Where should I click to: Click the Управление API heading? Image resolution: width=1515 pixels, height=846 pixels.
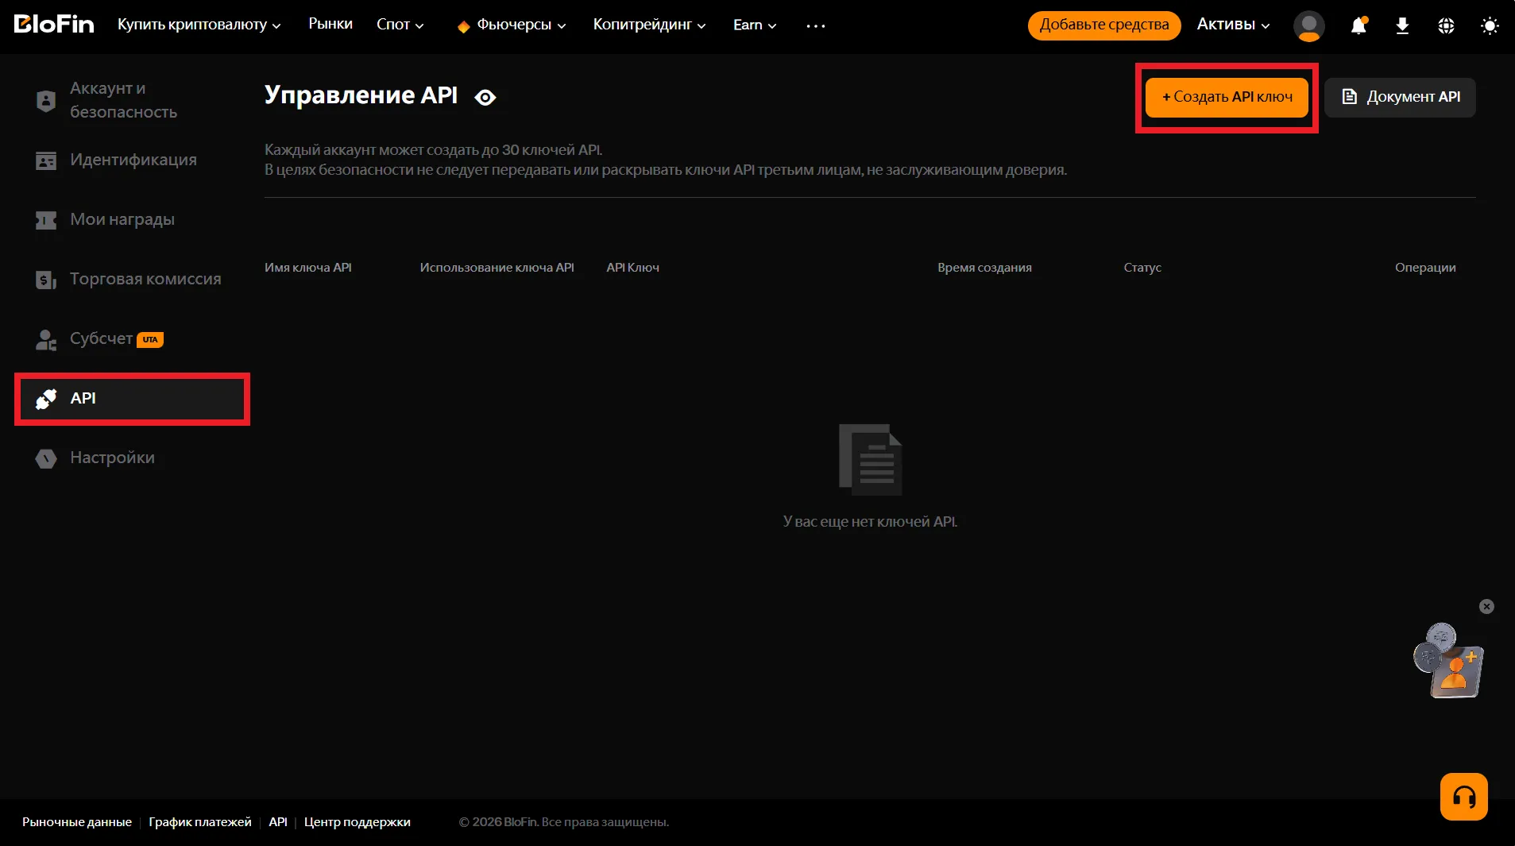[x=361, y=95]
